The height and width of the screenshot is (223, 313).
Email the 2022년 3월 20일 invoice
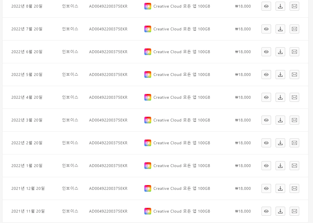tap(294, 120)
